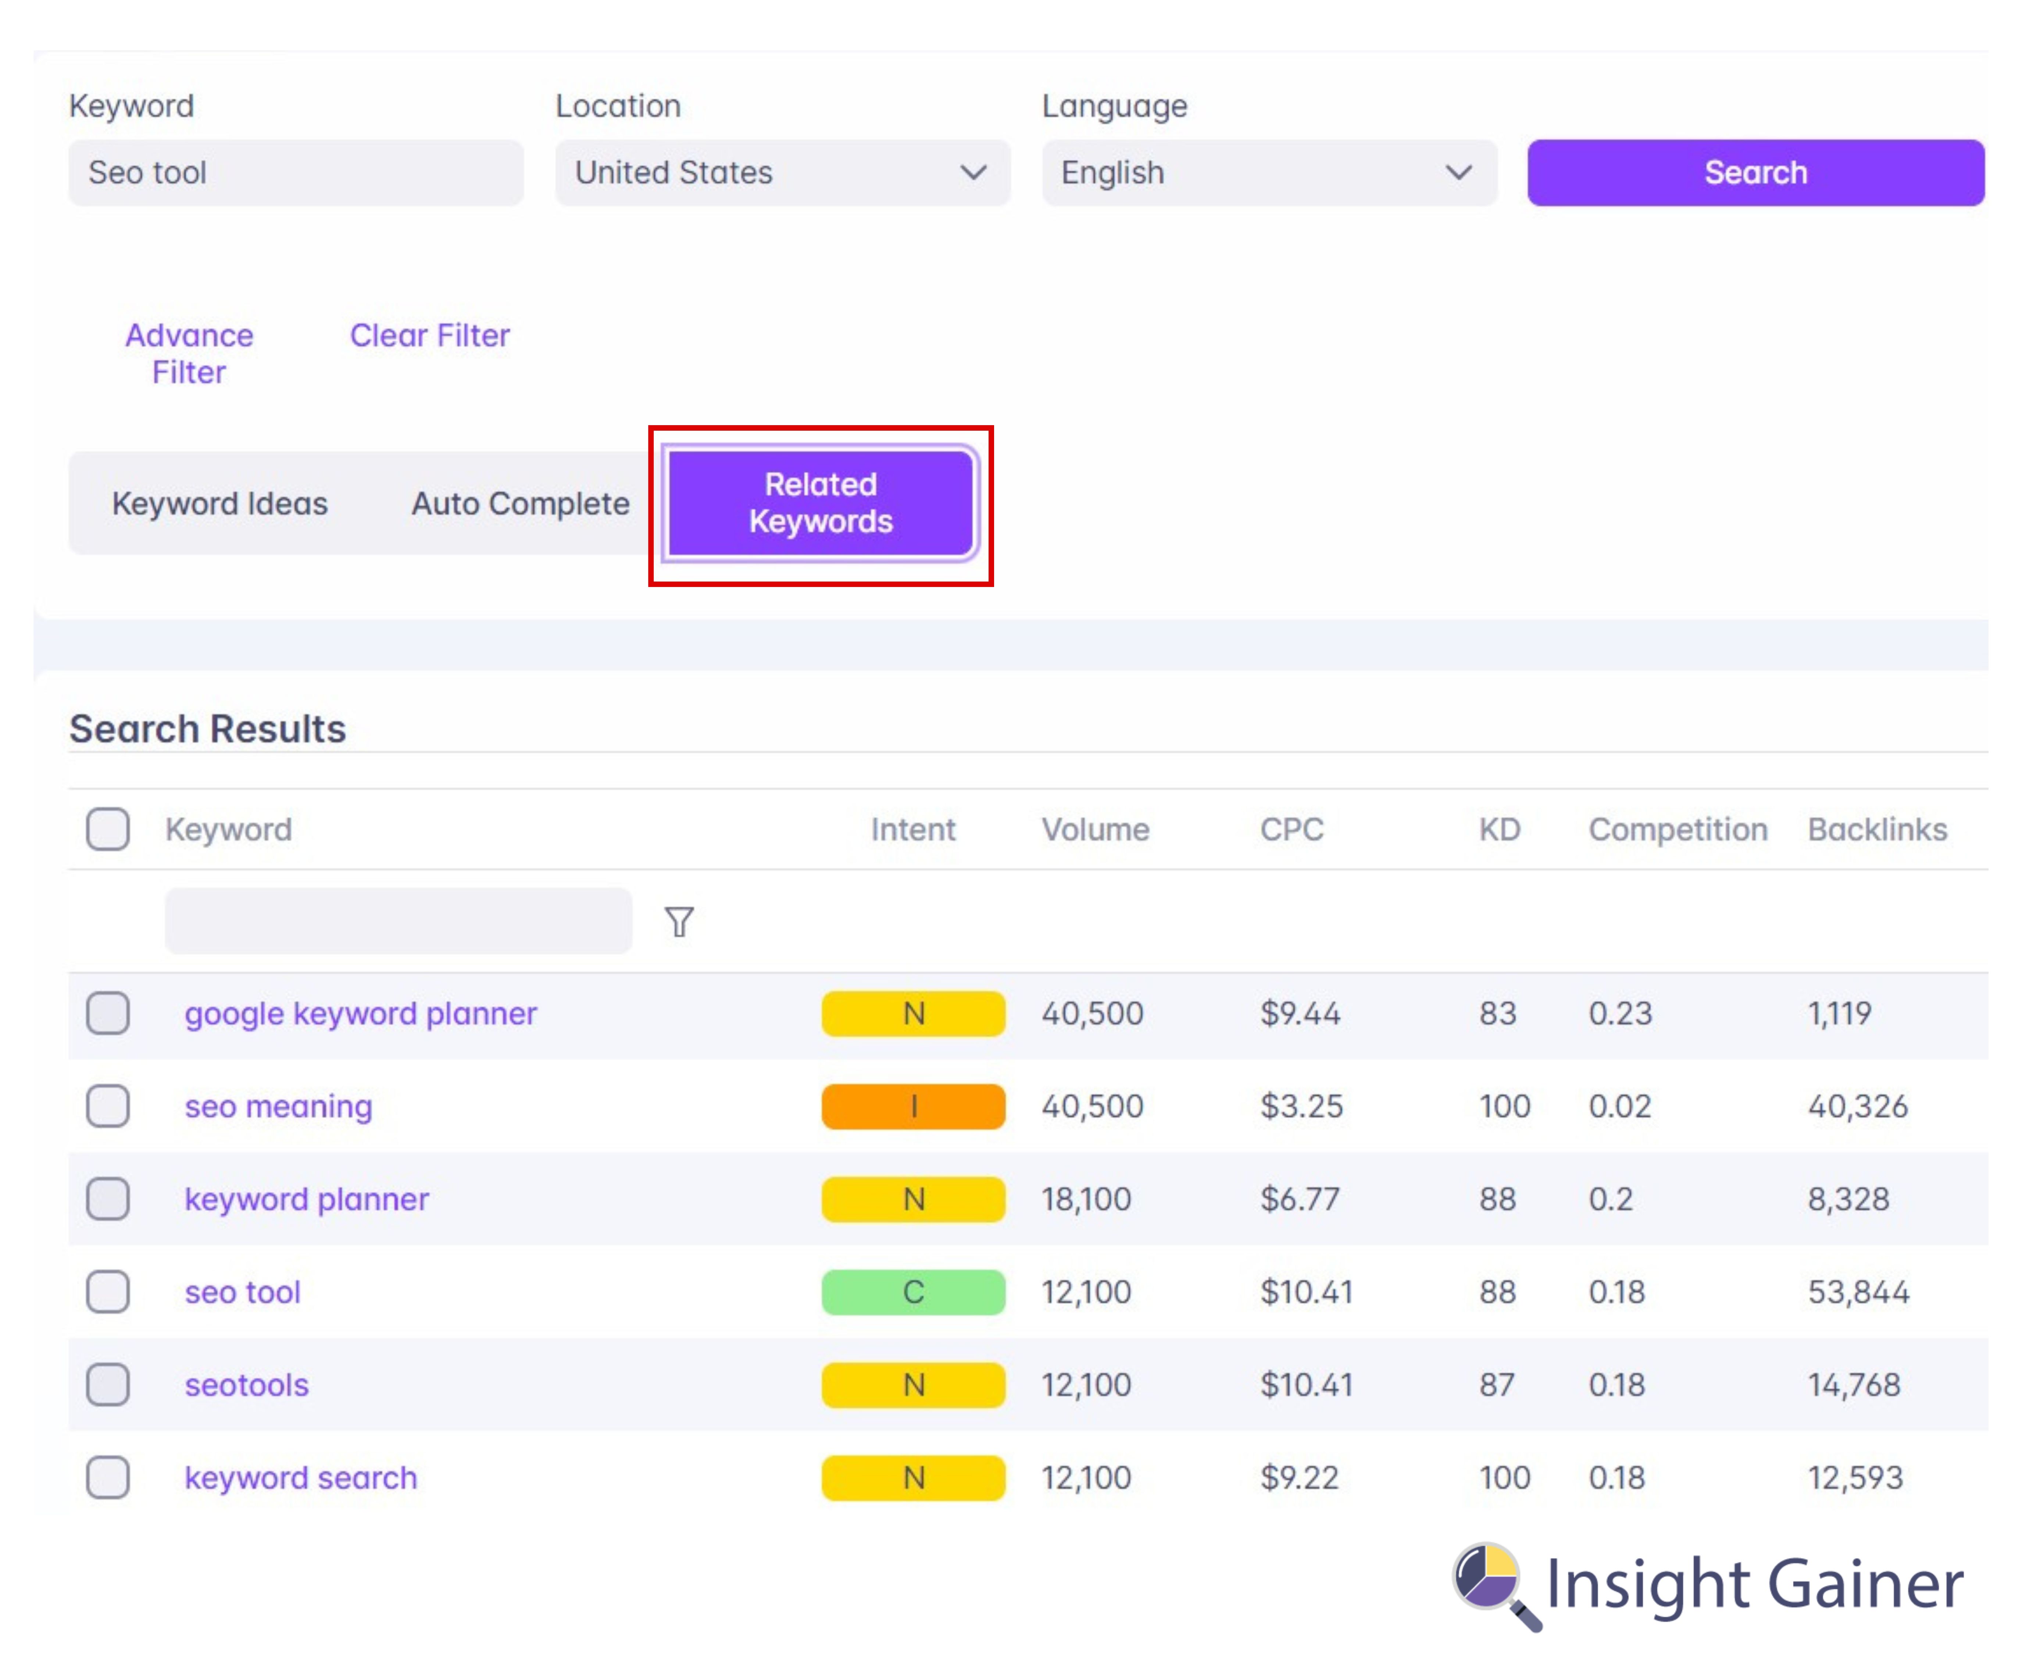Click the keyword filter text box in table
2022x1655 pixels.
click(398, 921)
